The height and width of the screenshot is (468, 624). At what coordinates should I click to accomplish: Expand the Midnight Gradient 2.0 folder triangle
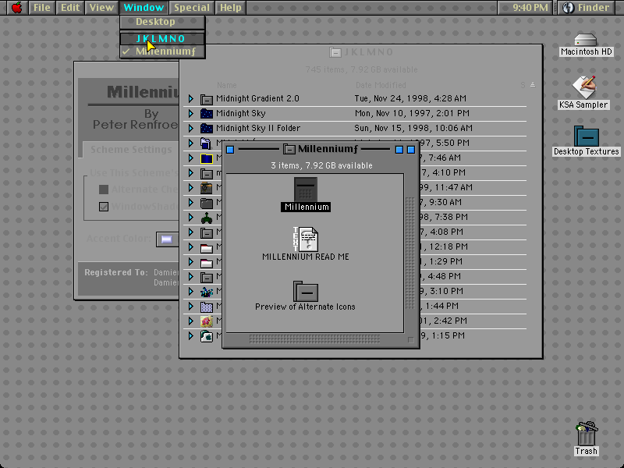point(190,99)
